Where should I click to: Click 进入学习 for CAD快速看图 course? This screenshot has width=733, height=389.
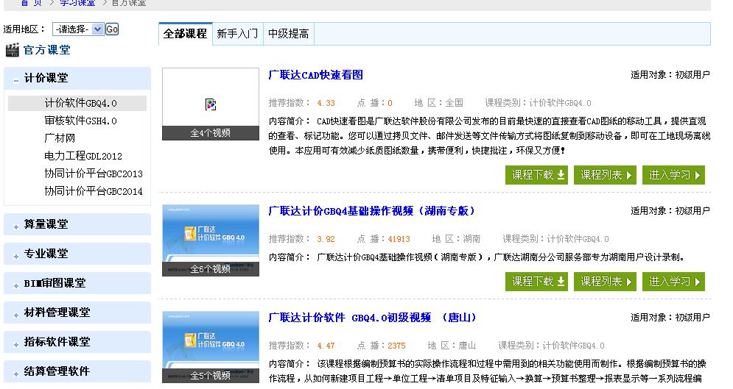point(673,175)
